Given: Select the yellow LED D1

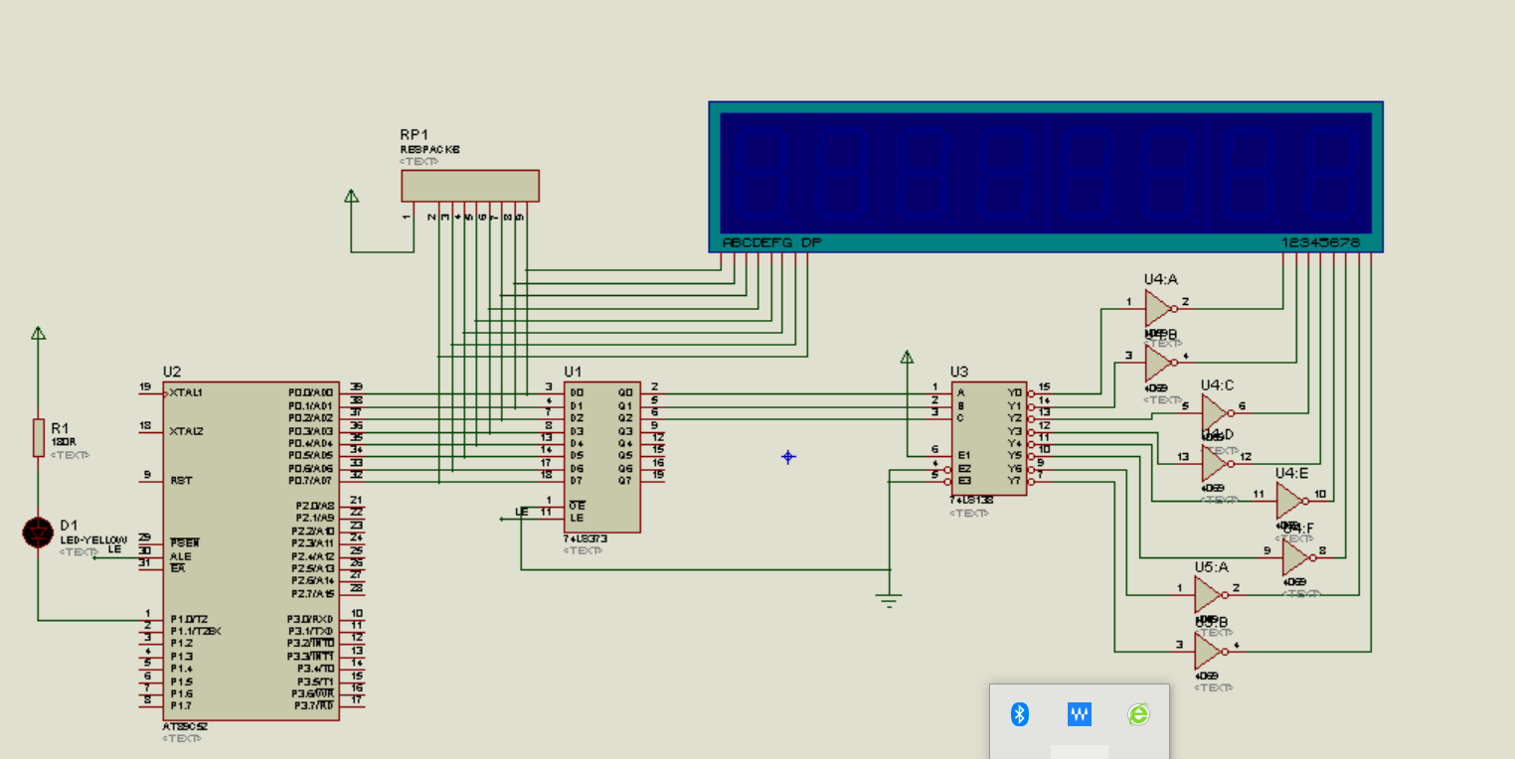Looking at the screenshot, I should coord(37,533).
